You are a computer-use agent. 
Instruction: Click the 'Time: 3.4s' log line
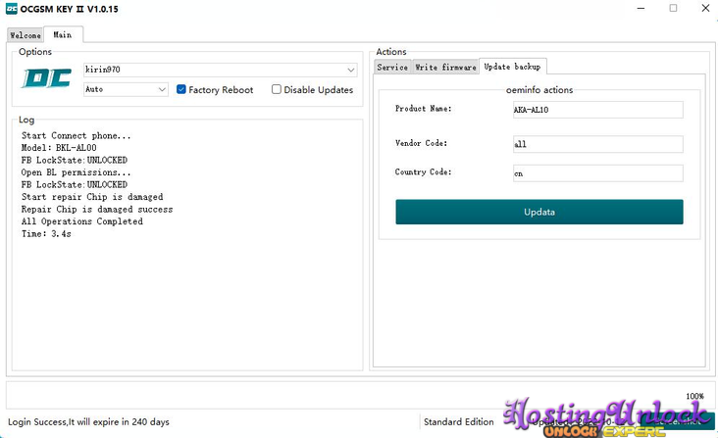[x=46, y=233]
